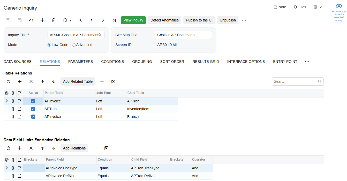Switch to the Interface Options tab
The image size is (347, 181).
click(246, 62)
